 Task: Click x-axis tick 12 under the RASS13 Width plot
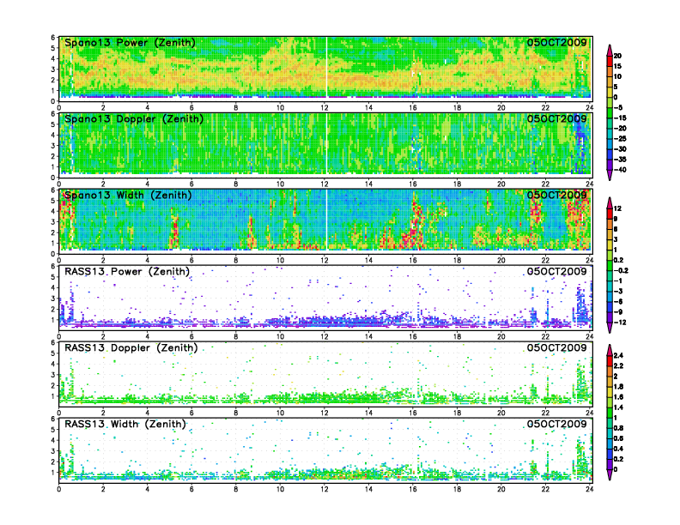(325, 489)
